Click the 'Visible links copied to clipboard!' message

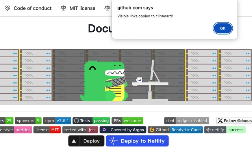[x=145, y=16]
